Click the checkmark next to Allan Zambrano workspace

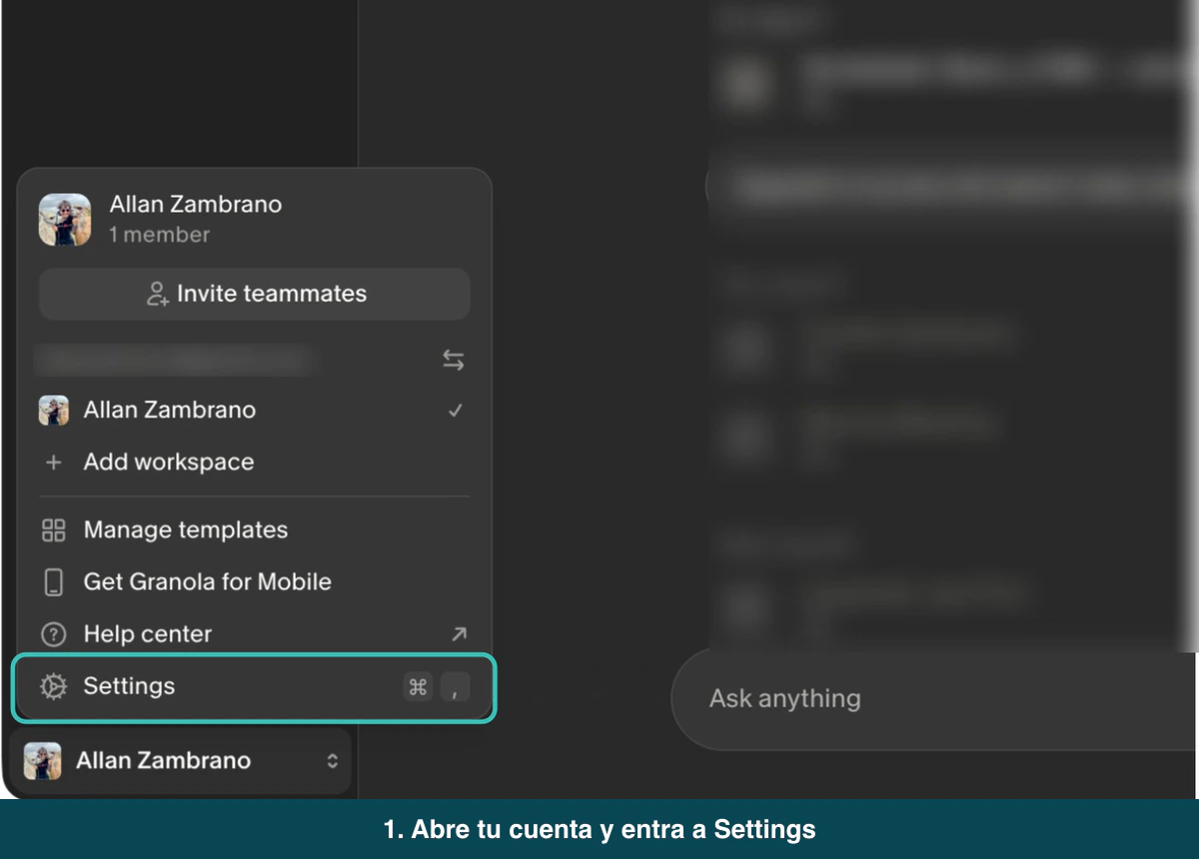pyautogui.click(x=456, y=411)
